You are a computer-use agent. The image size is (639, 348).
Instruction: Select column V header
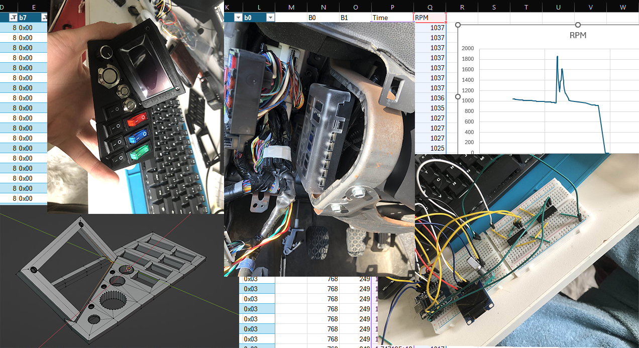click(591, 7)
